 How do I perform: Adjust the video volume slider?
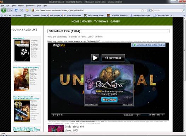(x=146, y=115)
